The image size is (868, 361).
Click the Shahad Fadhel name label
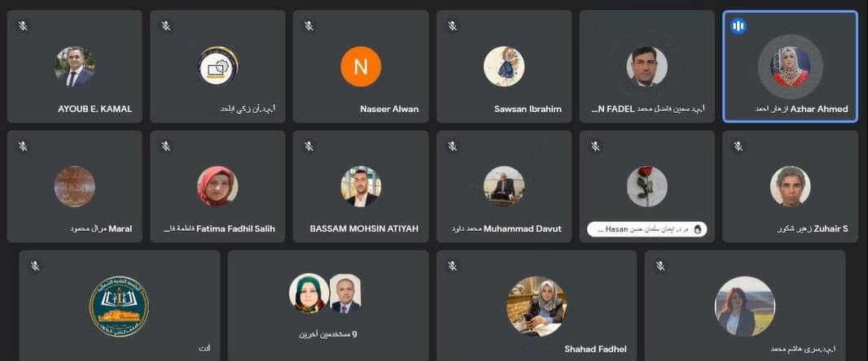(596, 349)
